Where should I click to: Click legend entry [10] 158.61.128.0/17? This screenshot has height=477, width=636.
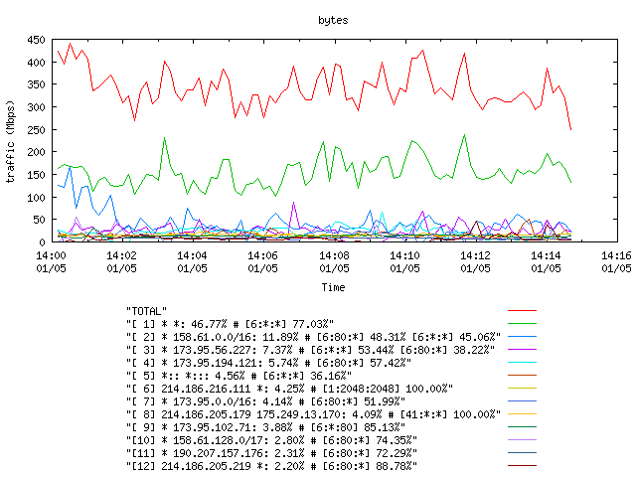point(271,440)
